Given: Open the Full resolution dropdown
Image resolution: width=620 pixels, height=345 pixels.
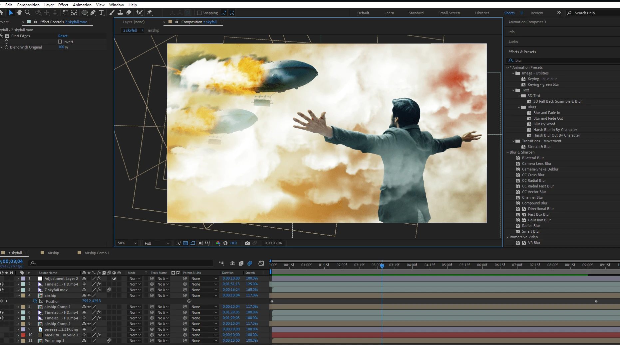Looking at the screenshot, I should tap(157, 243).
